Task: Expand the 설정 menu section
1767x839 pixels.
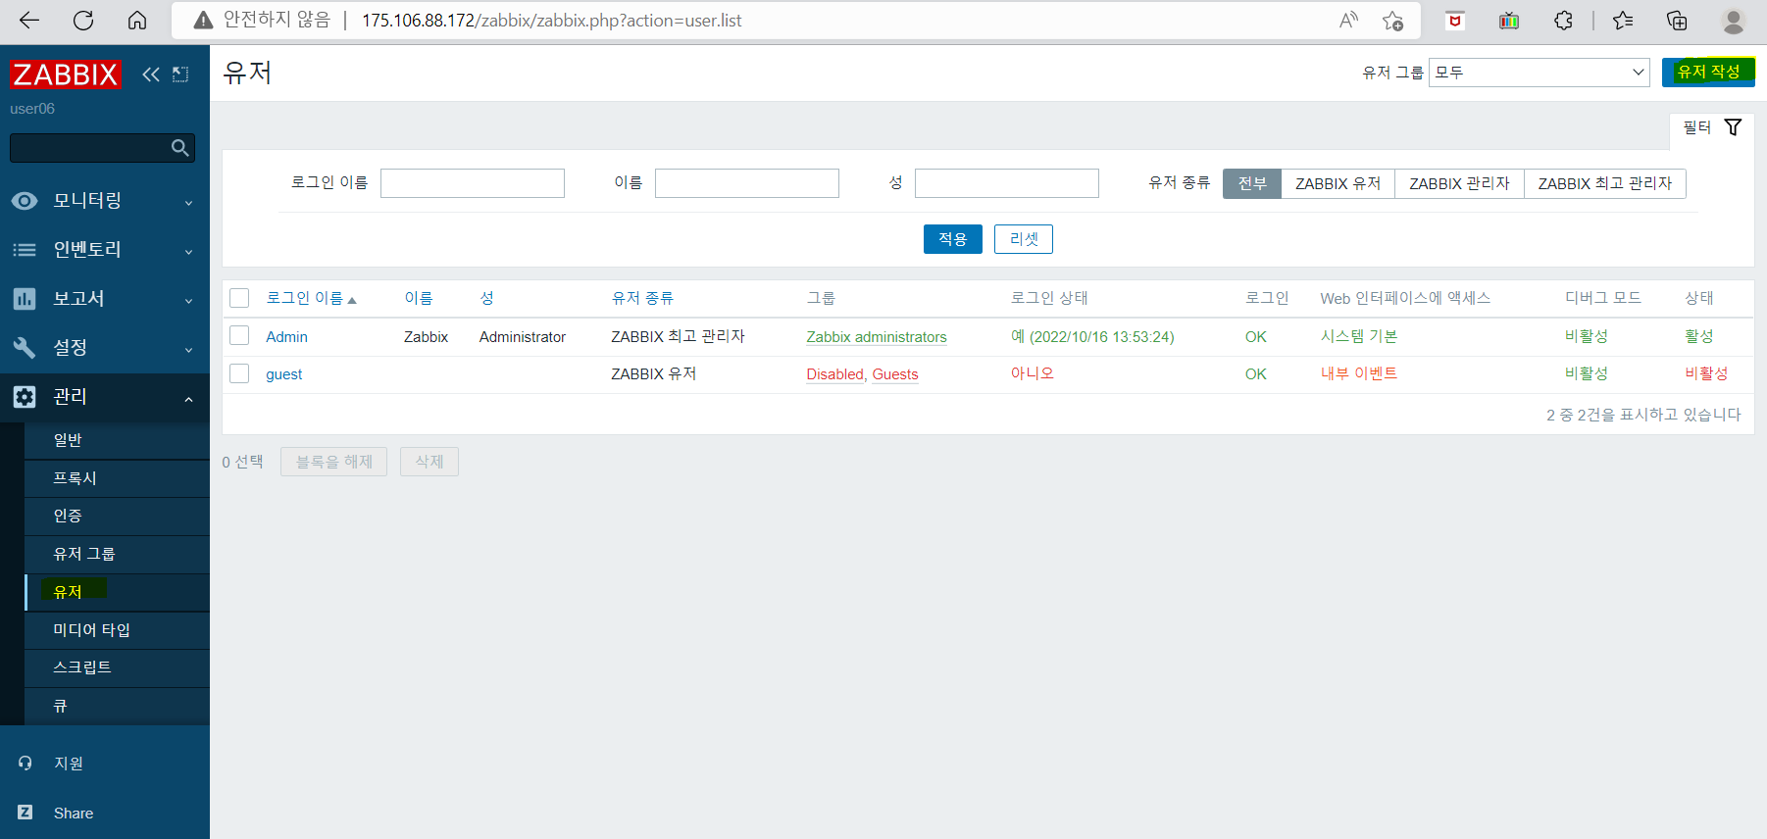Action: tap(105, 348)
